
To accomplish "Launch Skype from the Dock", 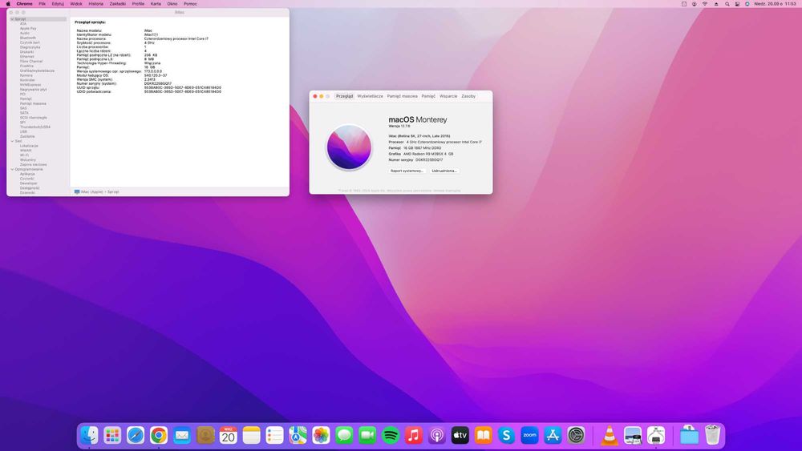I will click(506, 435).
